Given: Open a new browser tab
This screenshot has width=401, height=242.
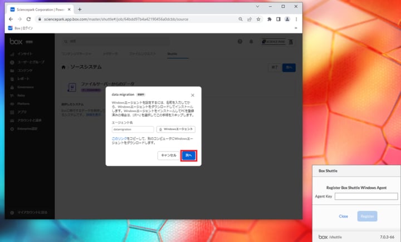Looking at the screenshot, I should point(80,9).
